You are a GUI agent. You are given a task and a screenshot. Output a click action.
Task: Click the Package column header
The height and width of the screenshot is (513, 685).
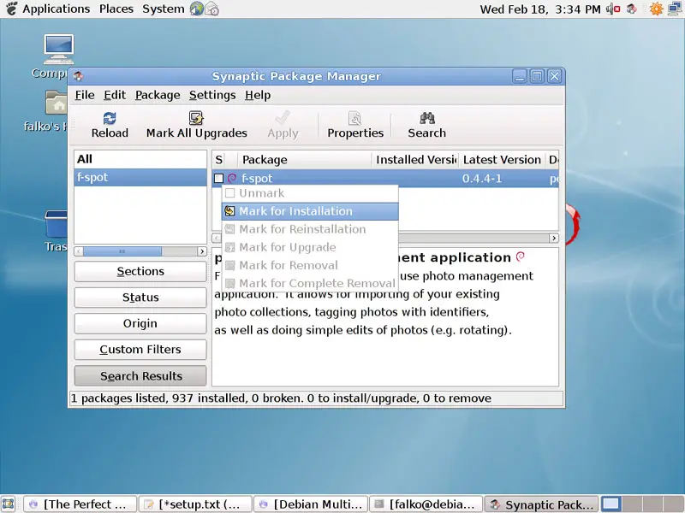tap(305, 160)
